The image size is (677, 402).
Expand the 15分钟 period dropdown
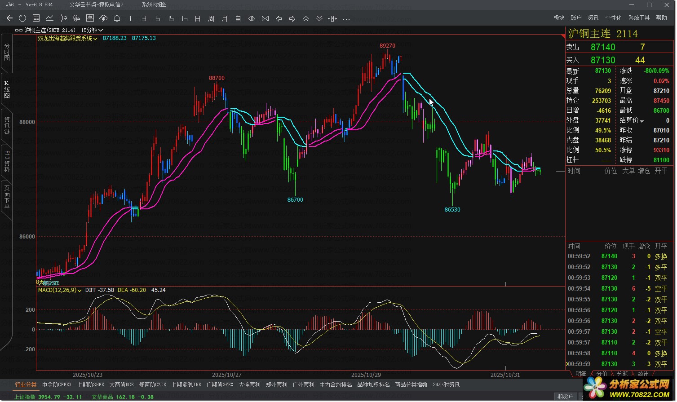click(92, 30)
